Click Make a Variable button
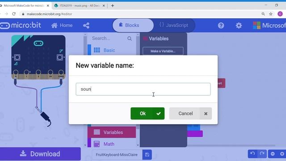This screenshot has width=286, height=161. [163, 51]
